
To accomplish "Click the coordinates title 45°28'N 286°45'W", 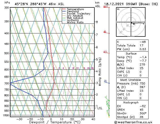I will [x=31, y=4].
